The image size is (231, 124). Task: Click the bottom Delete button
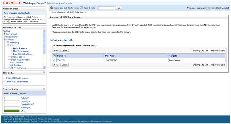tap(64, 65)
